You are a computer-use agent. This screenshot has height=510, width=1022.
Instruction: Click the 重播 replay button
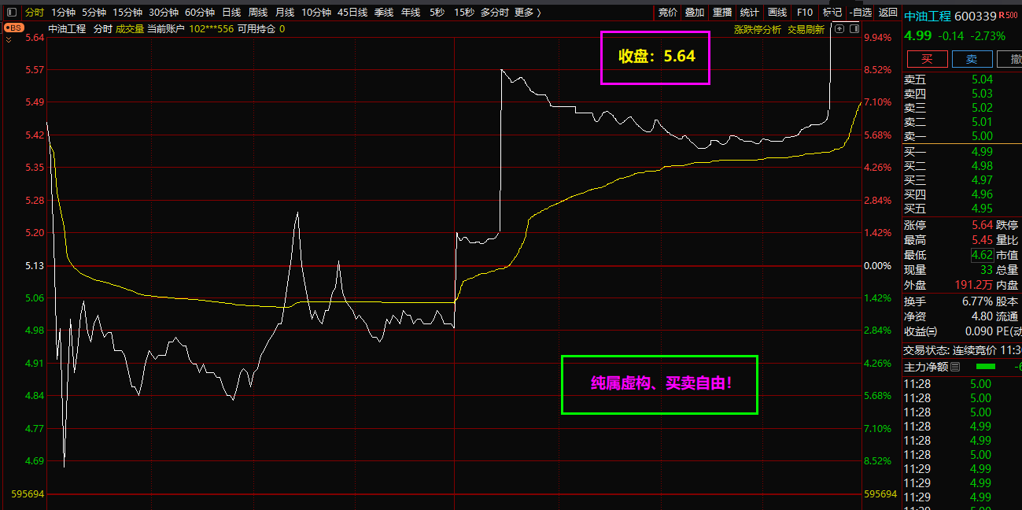(x=722, y=13)
